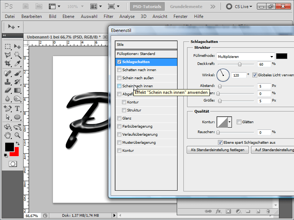
Task: Select the Ellipse shape tool
Action: tap(17, 117)
